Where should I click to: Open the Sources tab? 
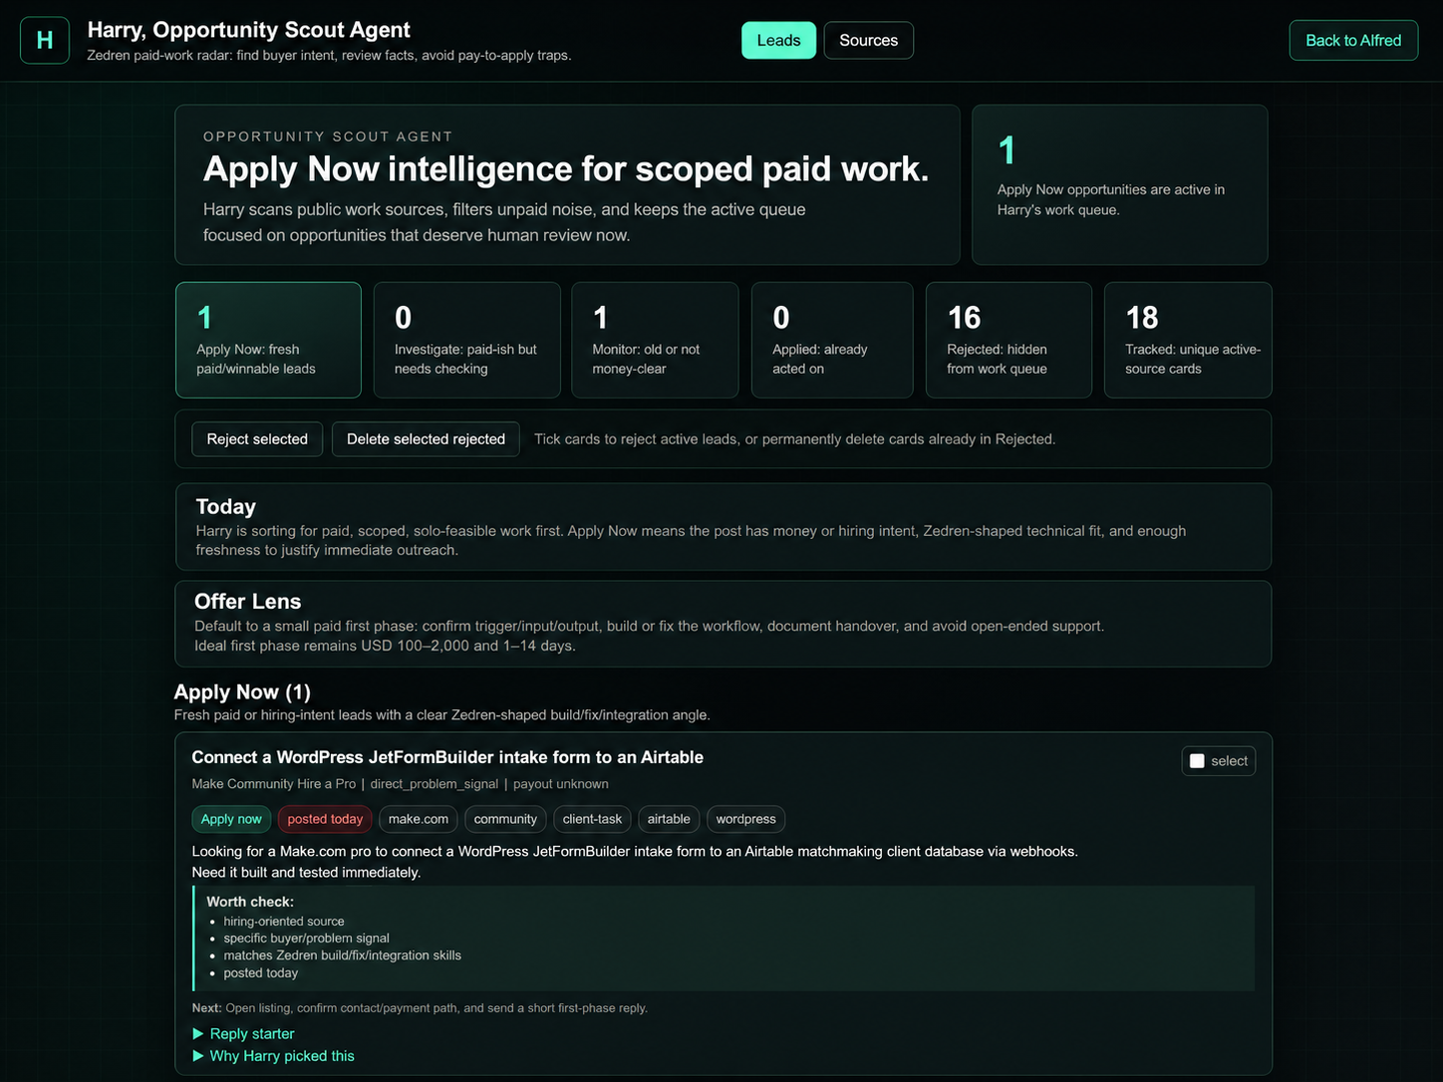coord(868,40)
